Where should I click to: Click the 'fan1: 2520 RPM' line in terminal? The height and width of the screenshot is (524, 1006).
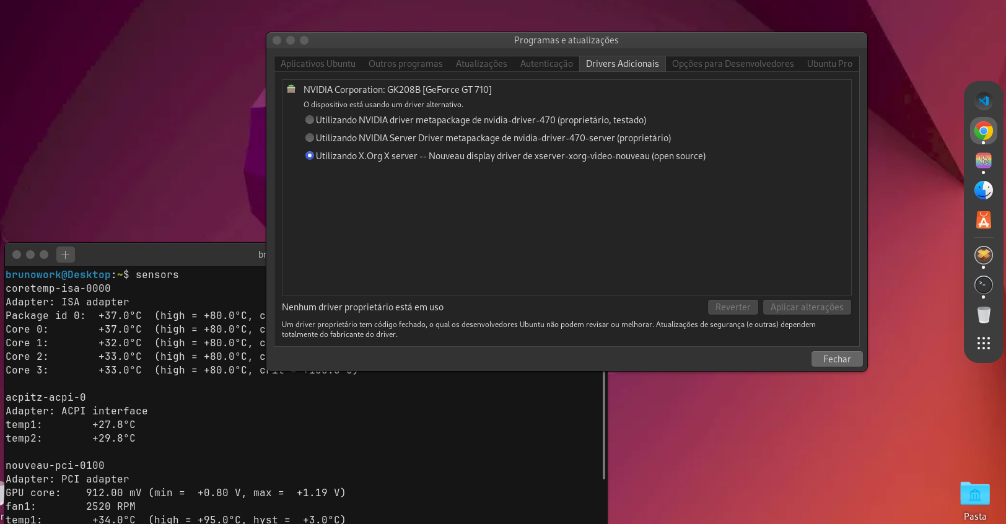[x=71, y=507]
